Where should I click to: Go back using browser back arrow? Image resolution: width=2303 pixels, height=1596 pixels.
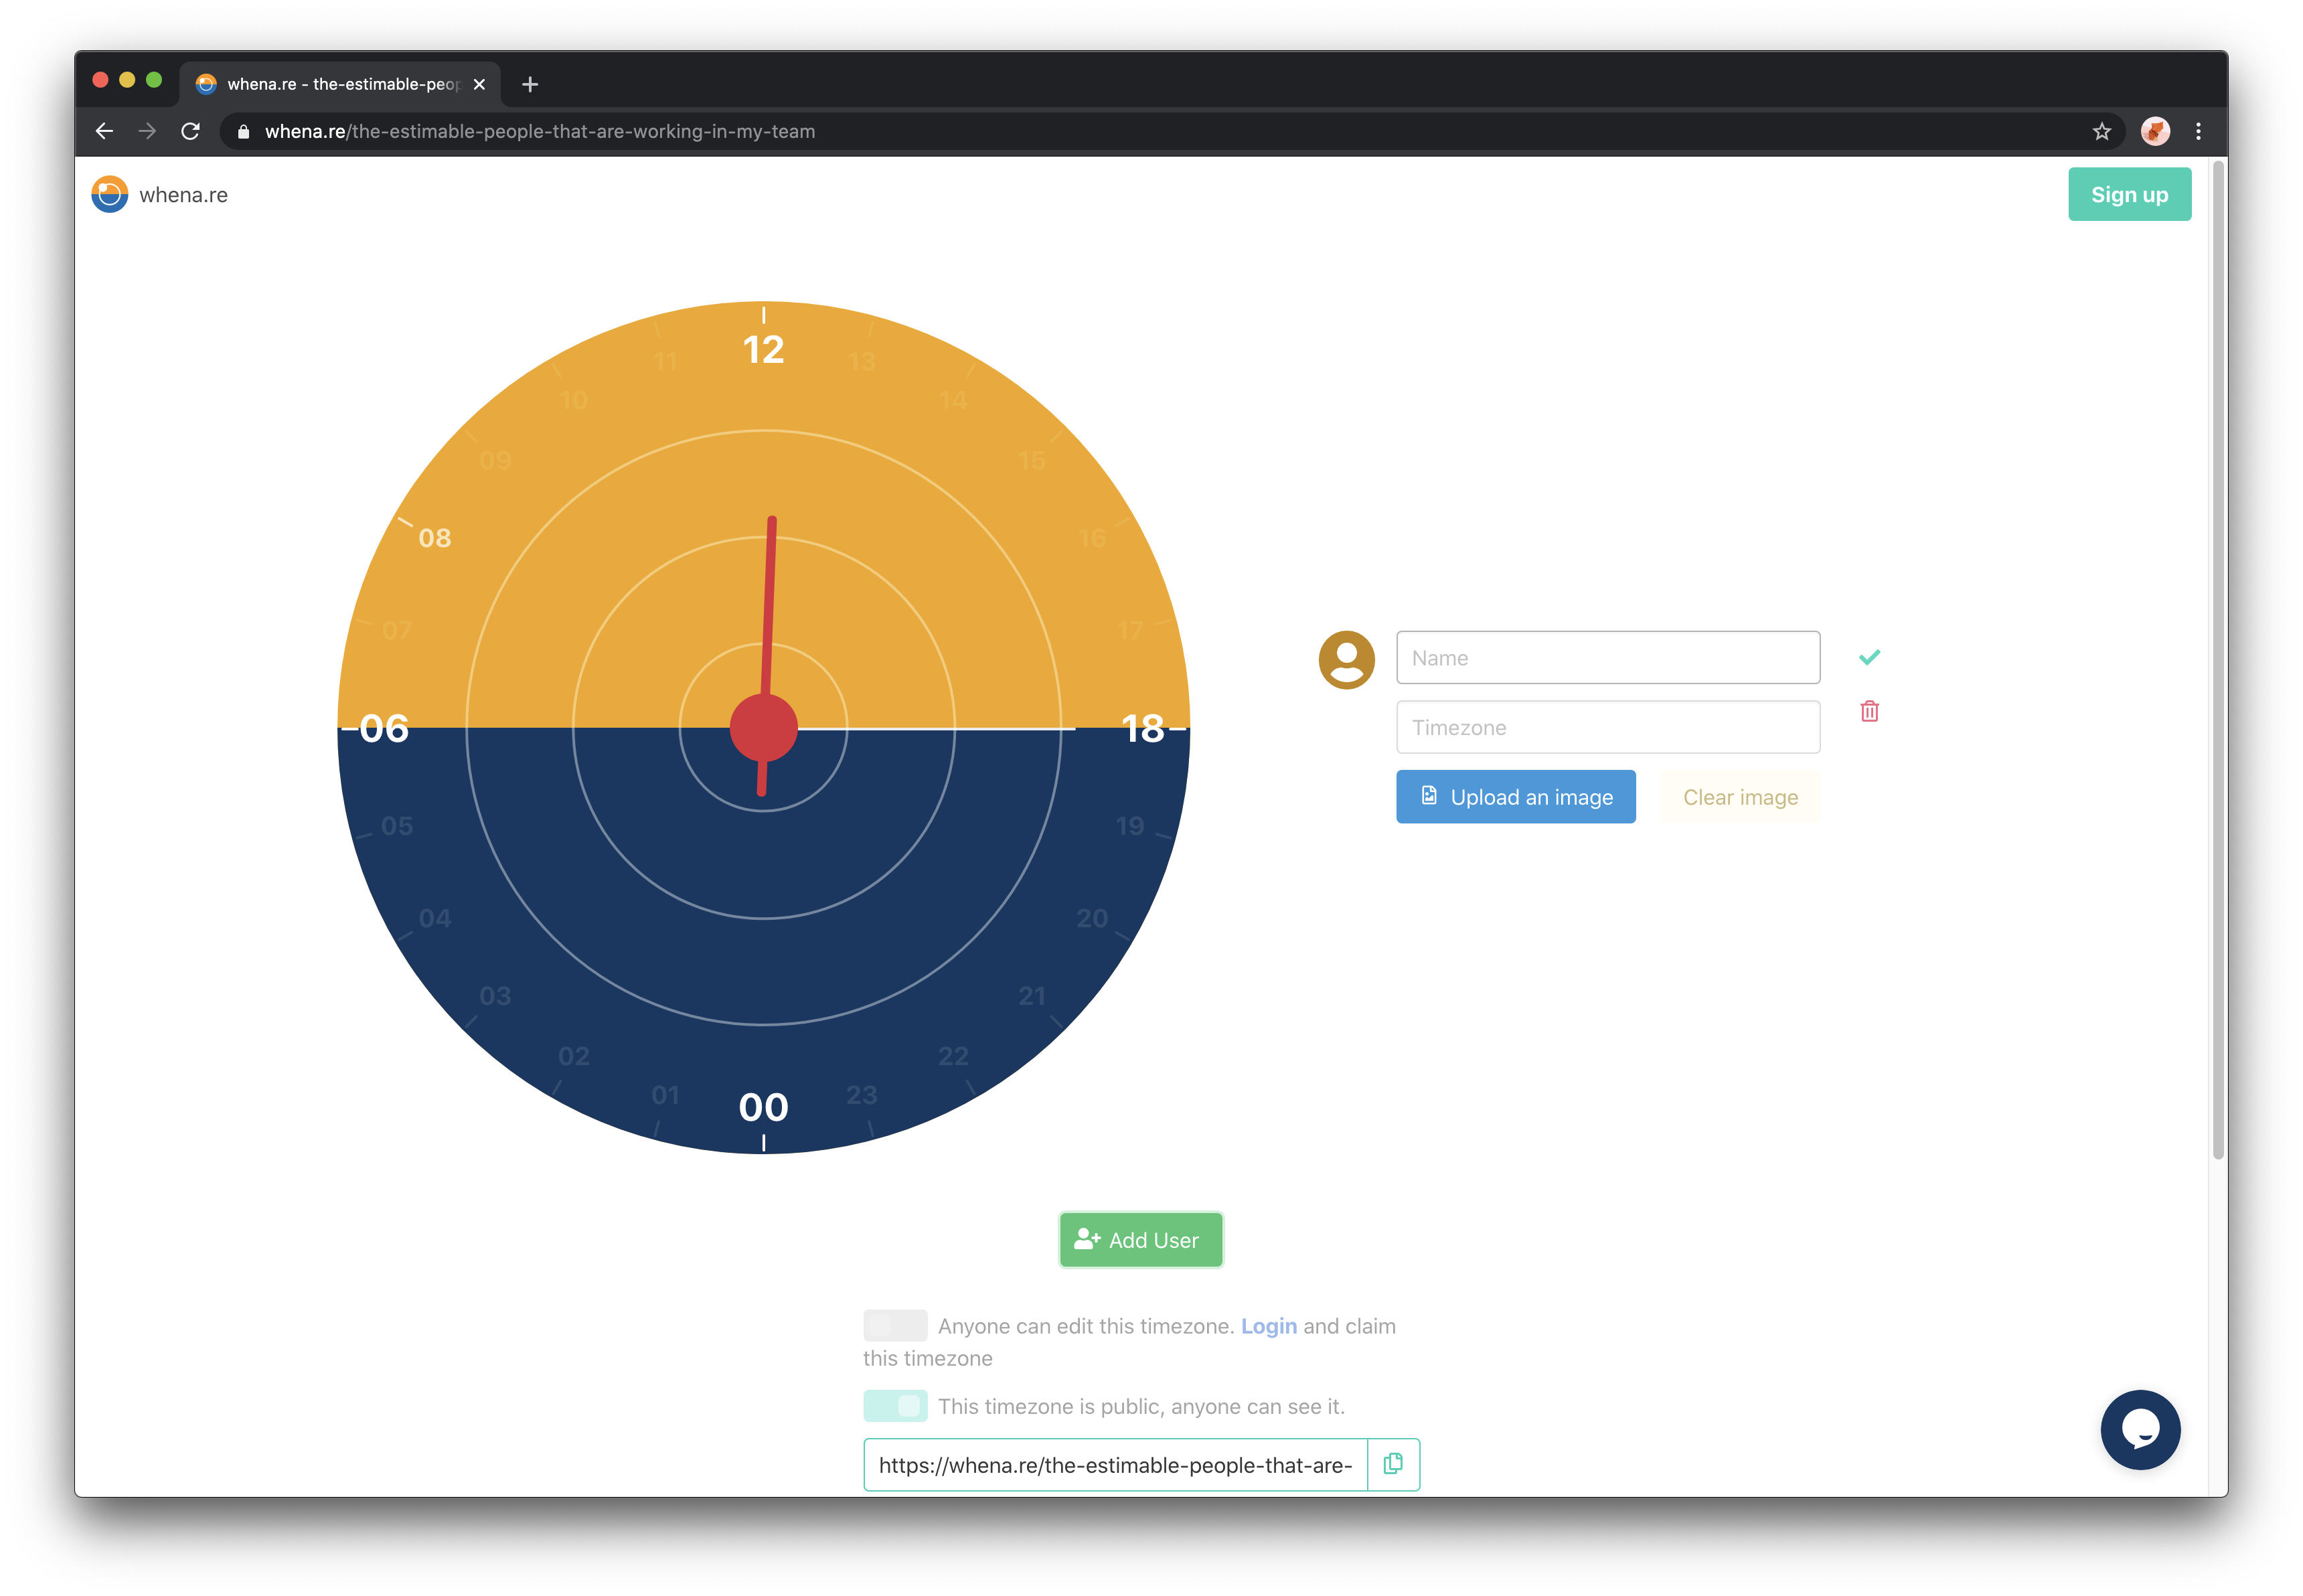point(104,131)
